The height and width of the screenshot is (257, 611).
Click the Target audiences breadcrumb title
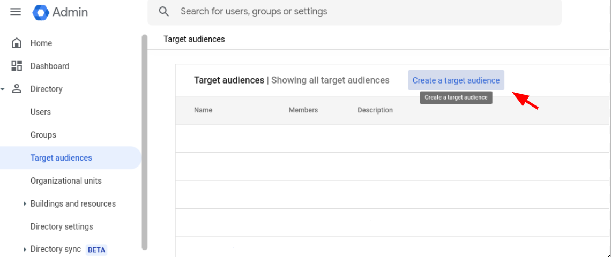tap(194, 39)
